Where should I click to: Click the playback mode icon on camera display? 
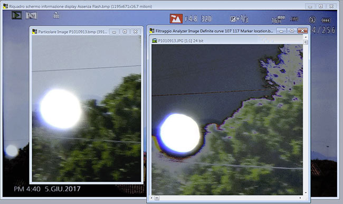17,15
